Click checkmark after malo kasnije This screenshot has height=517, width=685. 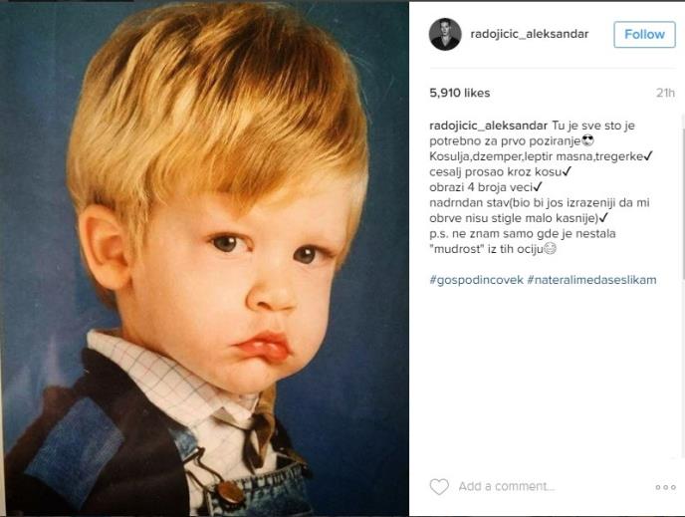point(603,217)
